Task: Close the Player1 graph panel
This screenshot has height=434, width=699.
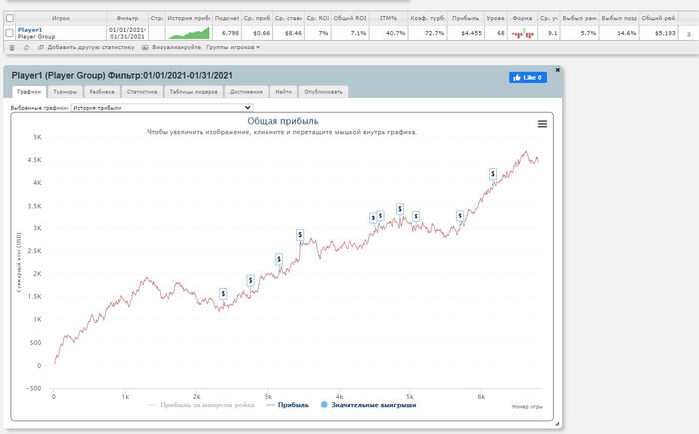Action: [557, 70]
